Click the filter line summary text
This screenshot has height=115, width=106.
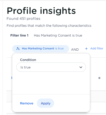click(x=58, y=36)
